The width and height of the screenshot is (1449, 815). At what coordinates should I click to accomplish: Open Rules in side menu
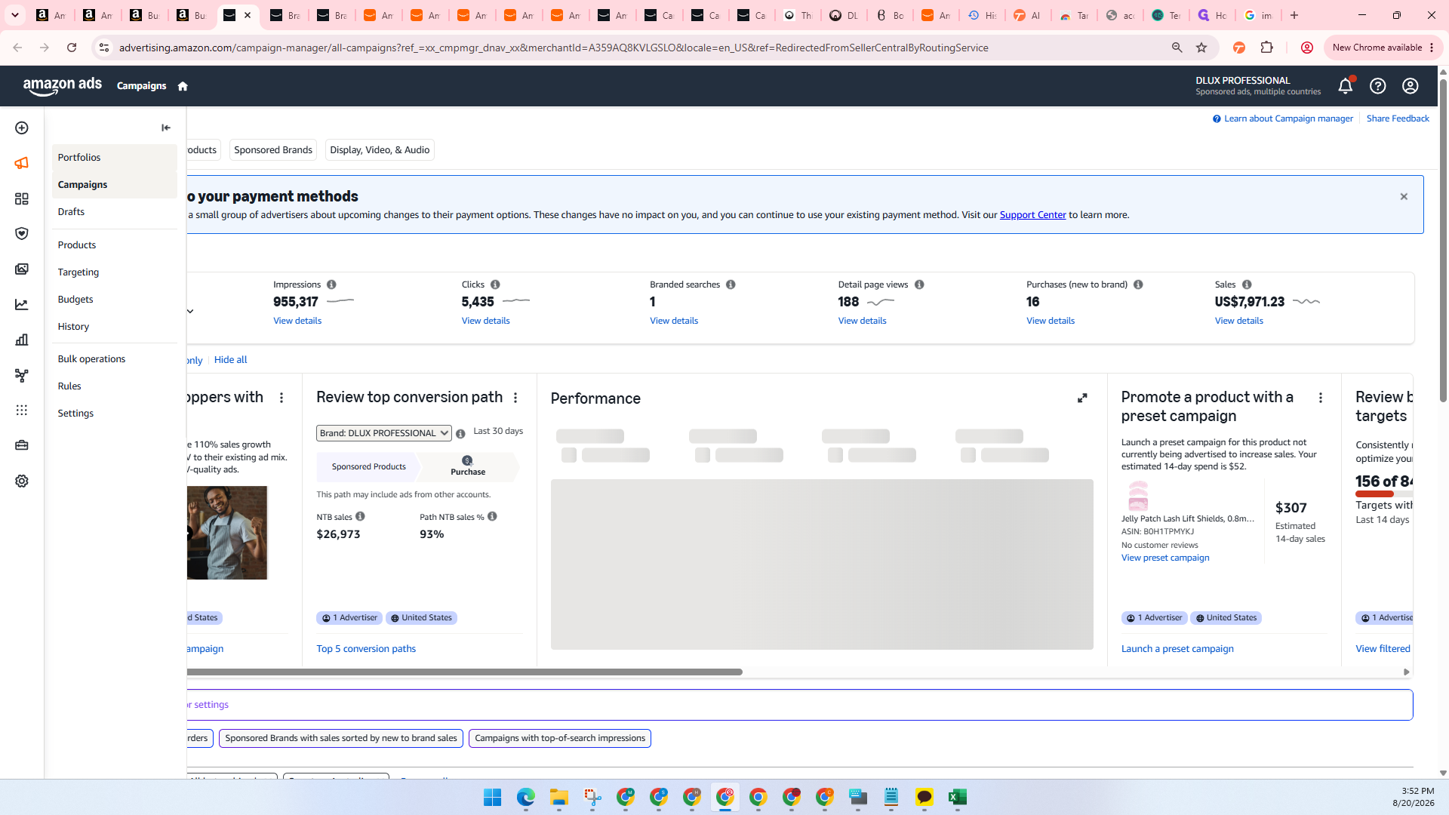pos(115,386)
